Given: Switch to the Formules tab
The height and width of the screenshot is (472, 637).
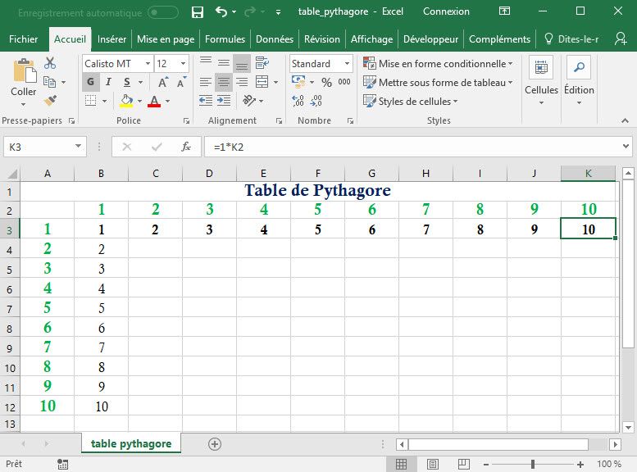Looking at the screenshot, I should [225, 39].
